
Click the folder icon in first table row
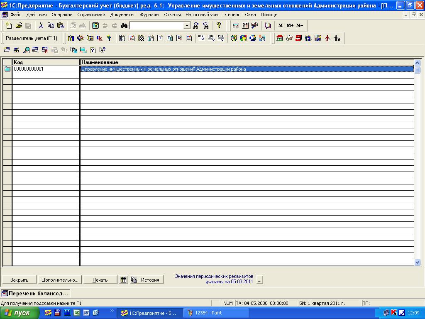tap(7, 69)
